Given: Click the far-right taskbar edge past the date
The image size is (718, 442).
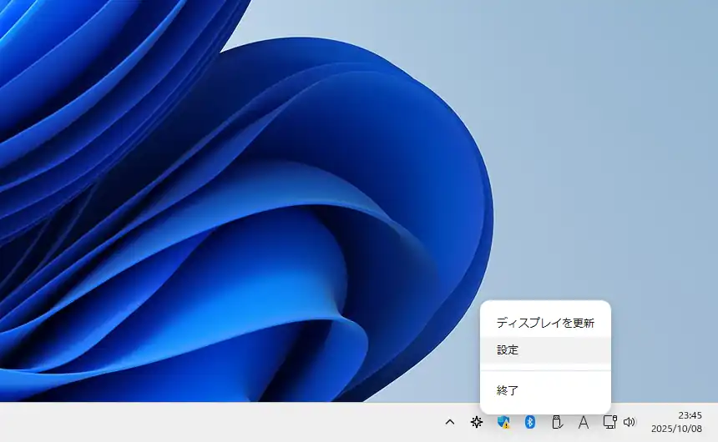Looking at the screenshot, I should tap(714, 423).
